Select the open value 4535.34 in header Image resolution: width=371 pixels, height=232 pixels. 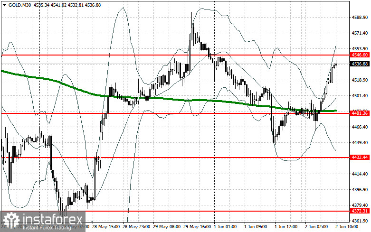coord(41,5)
